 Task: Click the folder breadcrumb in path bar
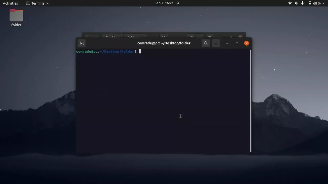pos(132,37)
